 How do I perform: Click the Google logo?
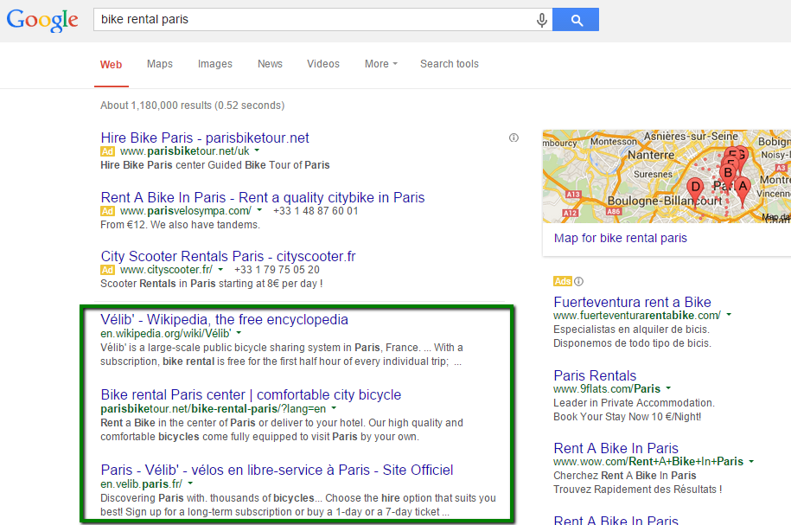pos(42,20)
